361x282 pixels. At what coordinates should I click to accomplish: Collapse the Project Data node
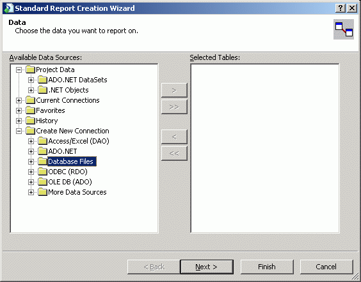point(19,70)
